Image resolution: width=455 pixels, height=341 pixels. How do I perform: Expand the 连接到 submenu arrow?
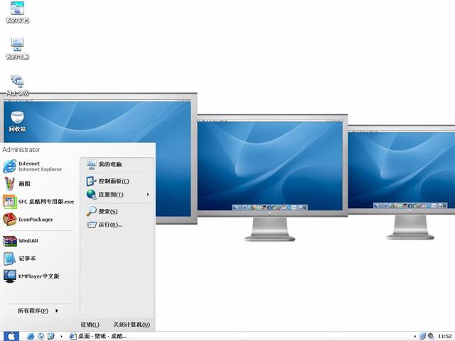click(148, 194)
